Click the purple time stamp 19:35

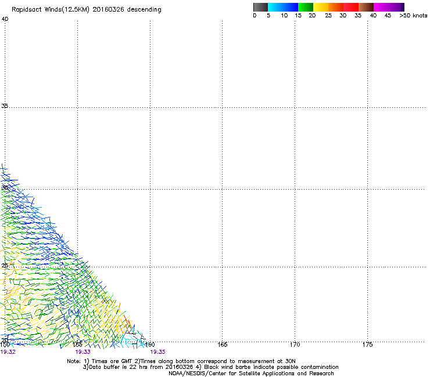[x=157, y=352]
